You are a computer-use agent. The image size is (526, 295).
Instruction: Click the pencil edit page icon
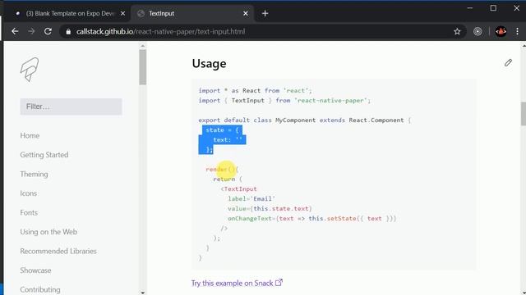click(x=508, y=62)
